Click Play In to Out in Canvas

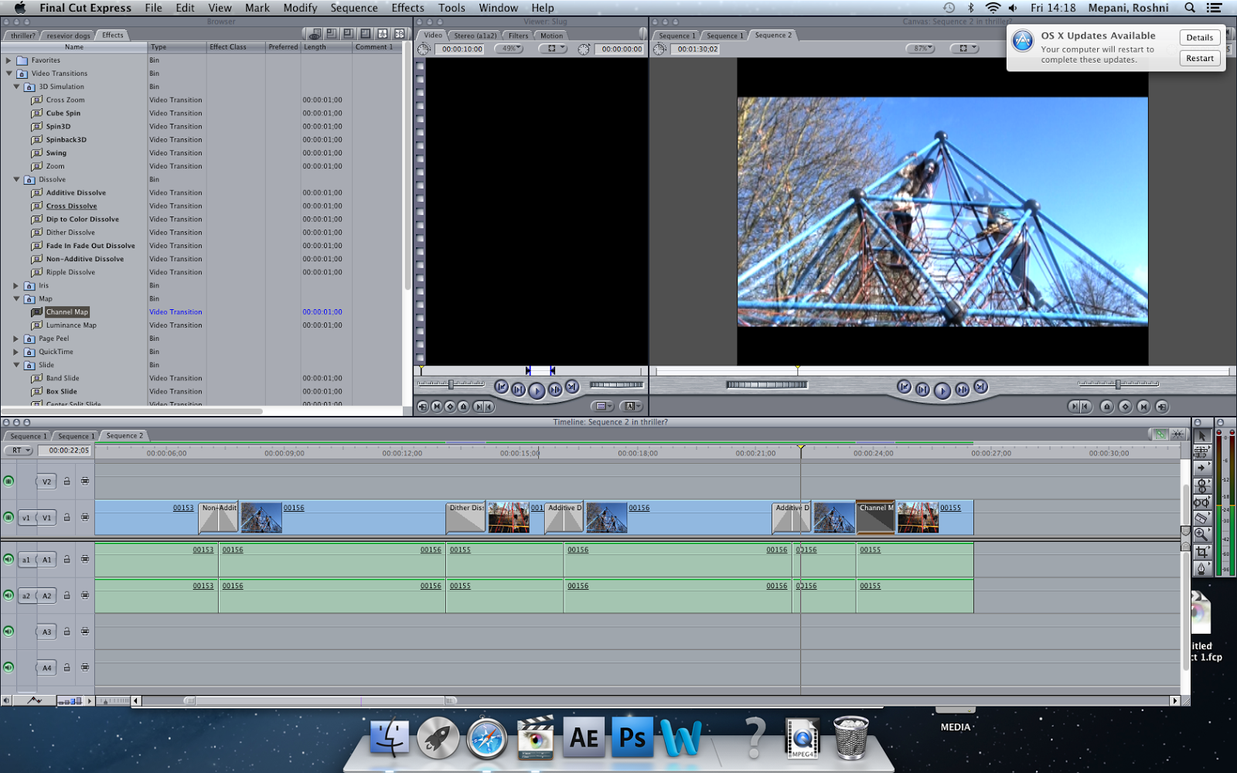(x=922, y=390)
